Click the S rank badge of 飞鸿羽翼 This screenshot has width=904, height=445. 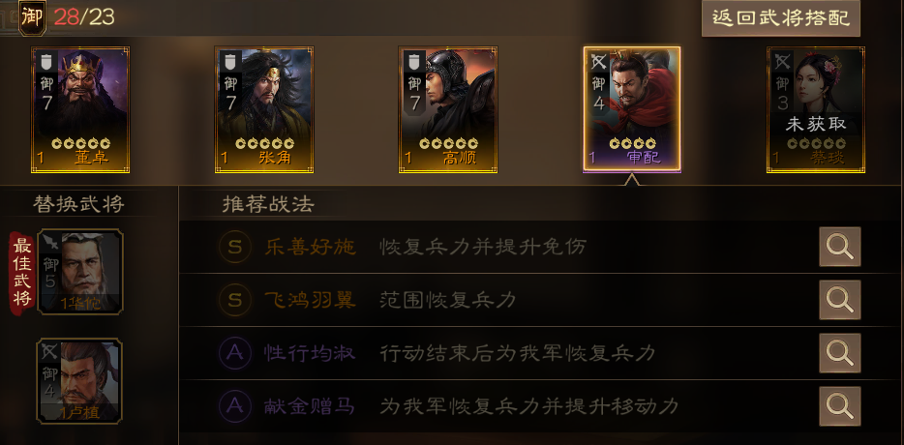tap(234, 300)
